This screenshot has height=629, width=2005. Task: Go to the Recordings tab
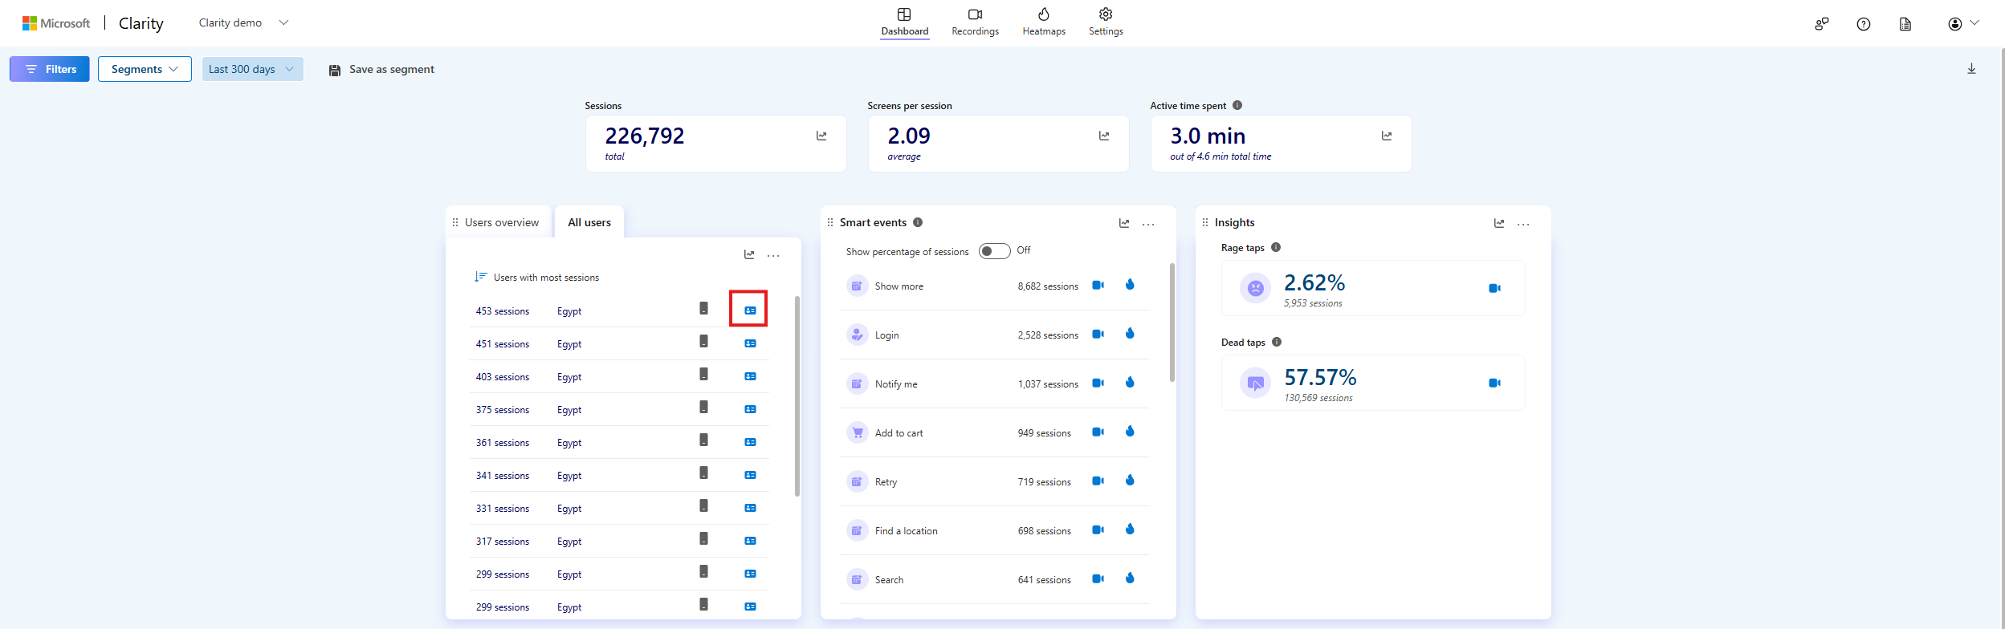[975, 22]
